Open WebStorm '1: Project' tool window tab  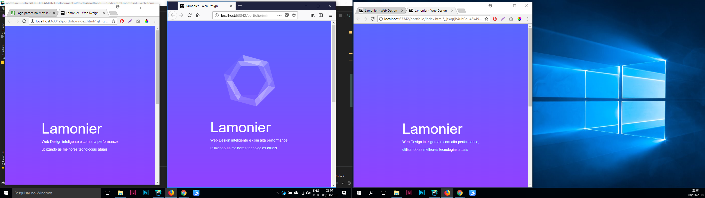(3, 30)
